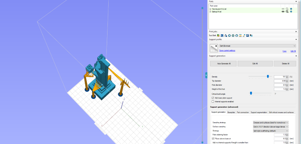Click the last Tool Belt icon with black arrow

251,35
